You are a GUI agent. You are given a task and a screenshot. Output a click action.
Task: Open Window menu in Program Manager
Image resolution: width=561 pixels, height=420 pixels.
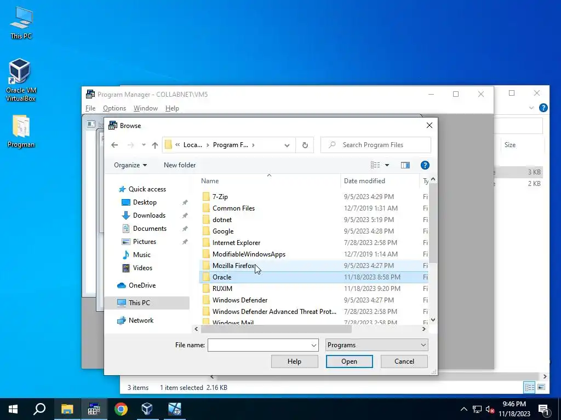coord(146,108)
